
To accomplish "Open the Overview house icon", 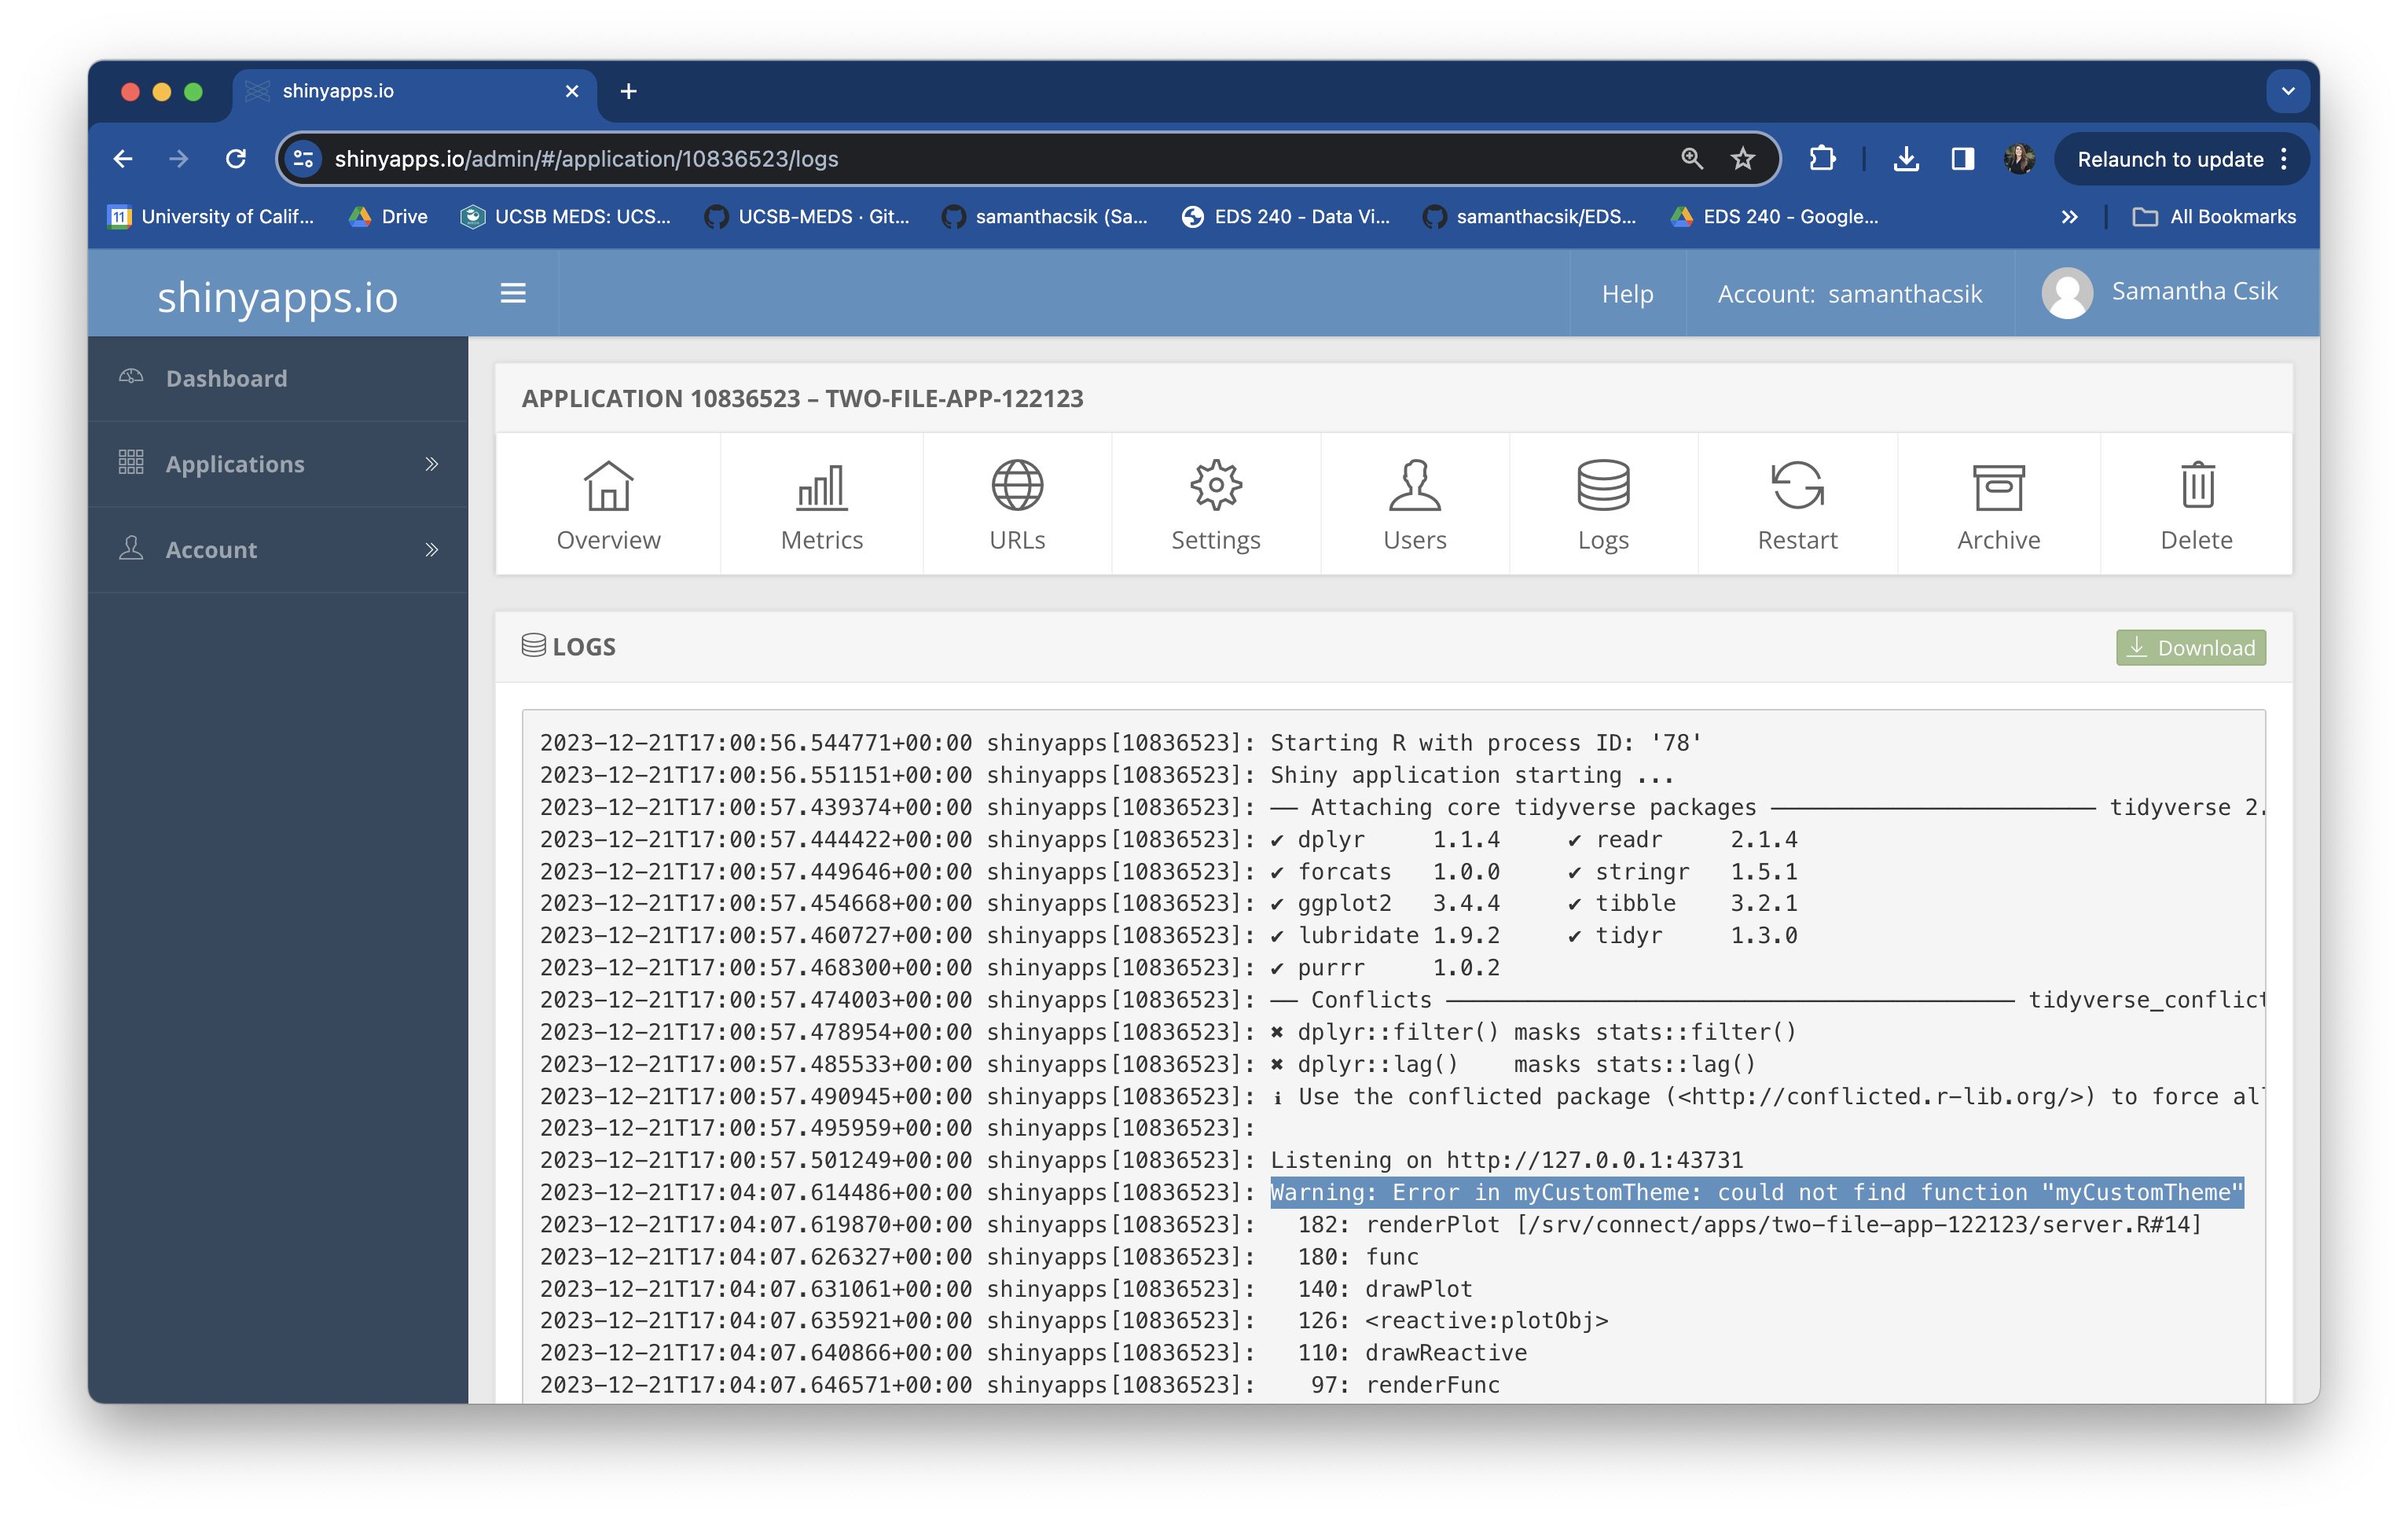I will coord(608,486).
